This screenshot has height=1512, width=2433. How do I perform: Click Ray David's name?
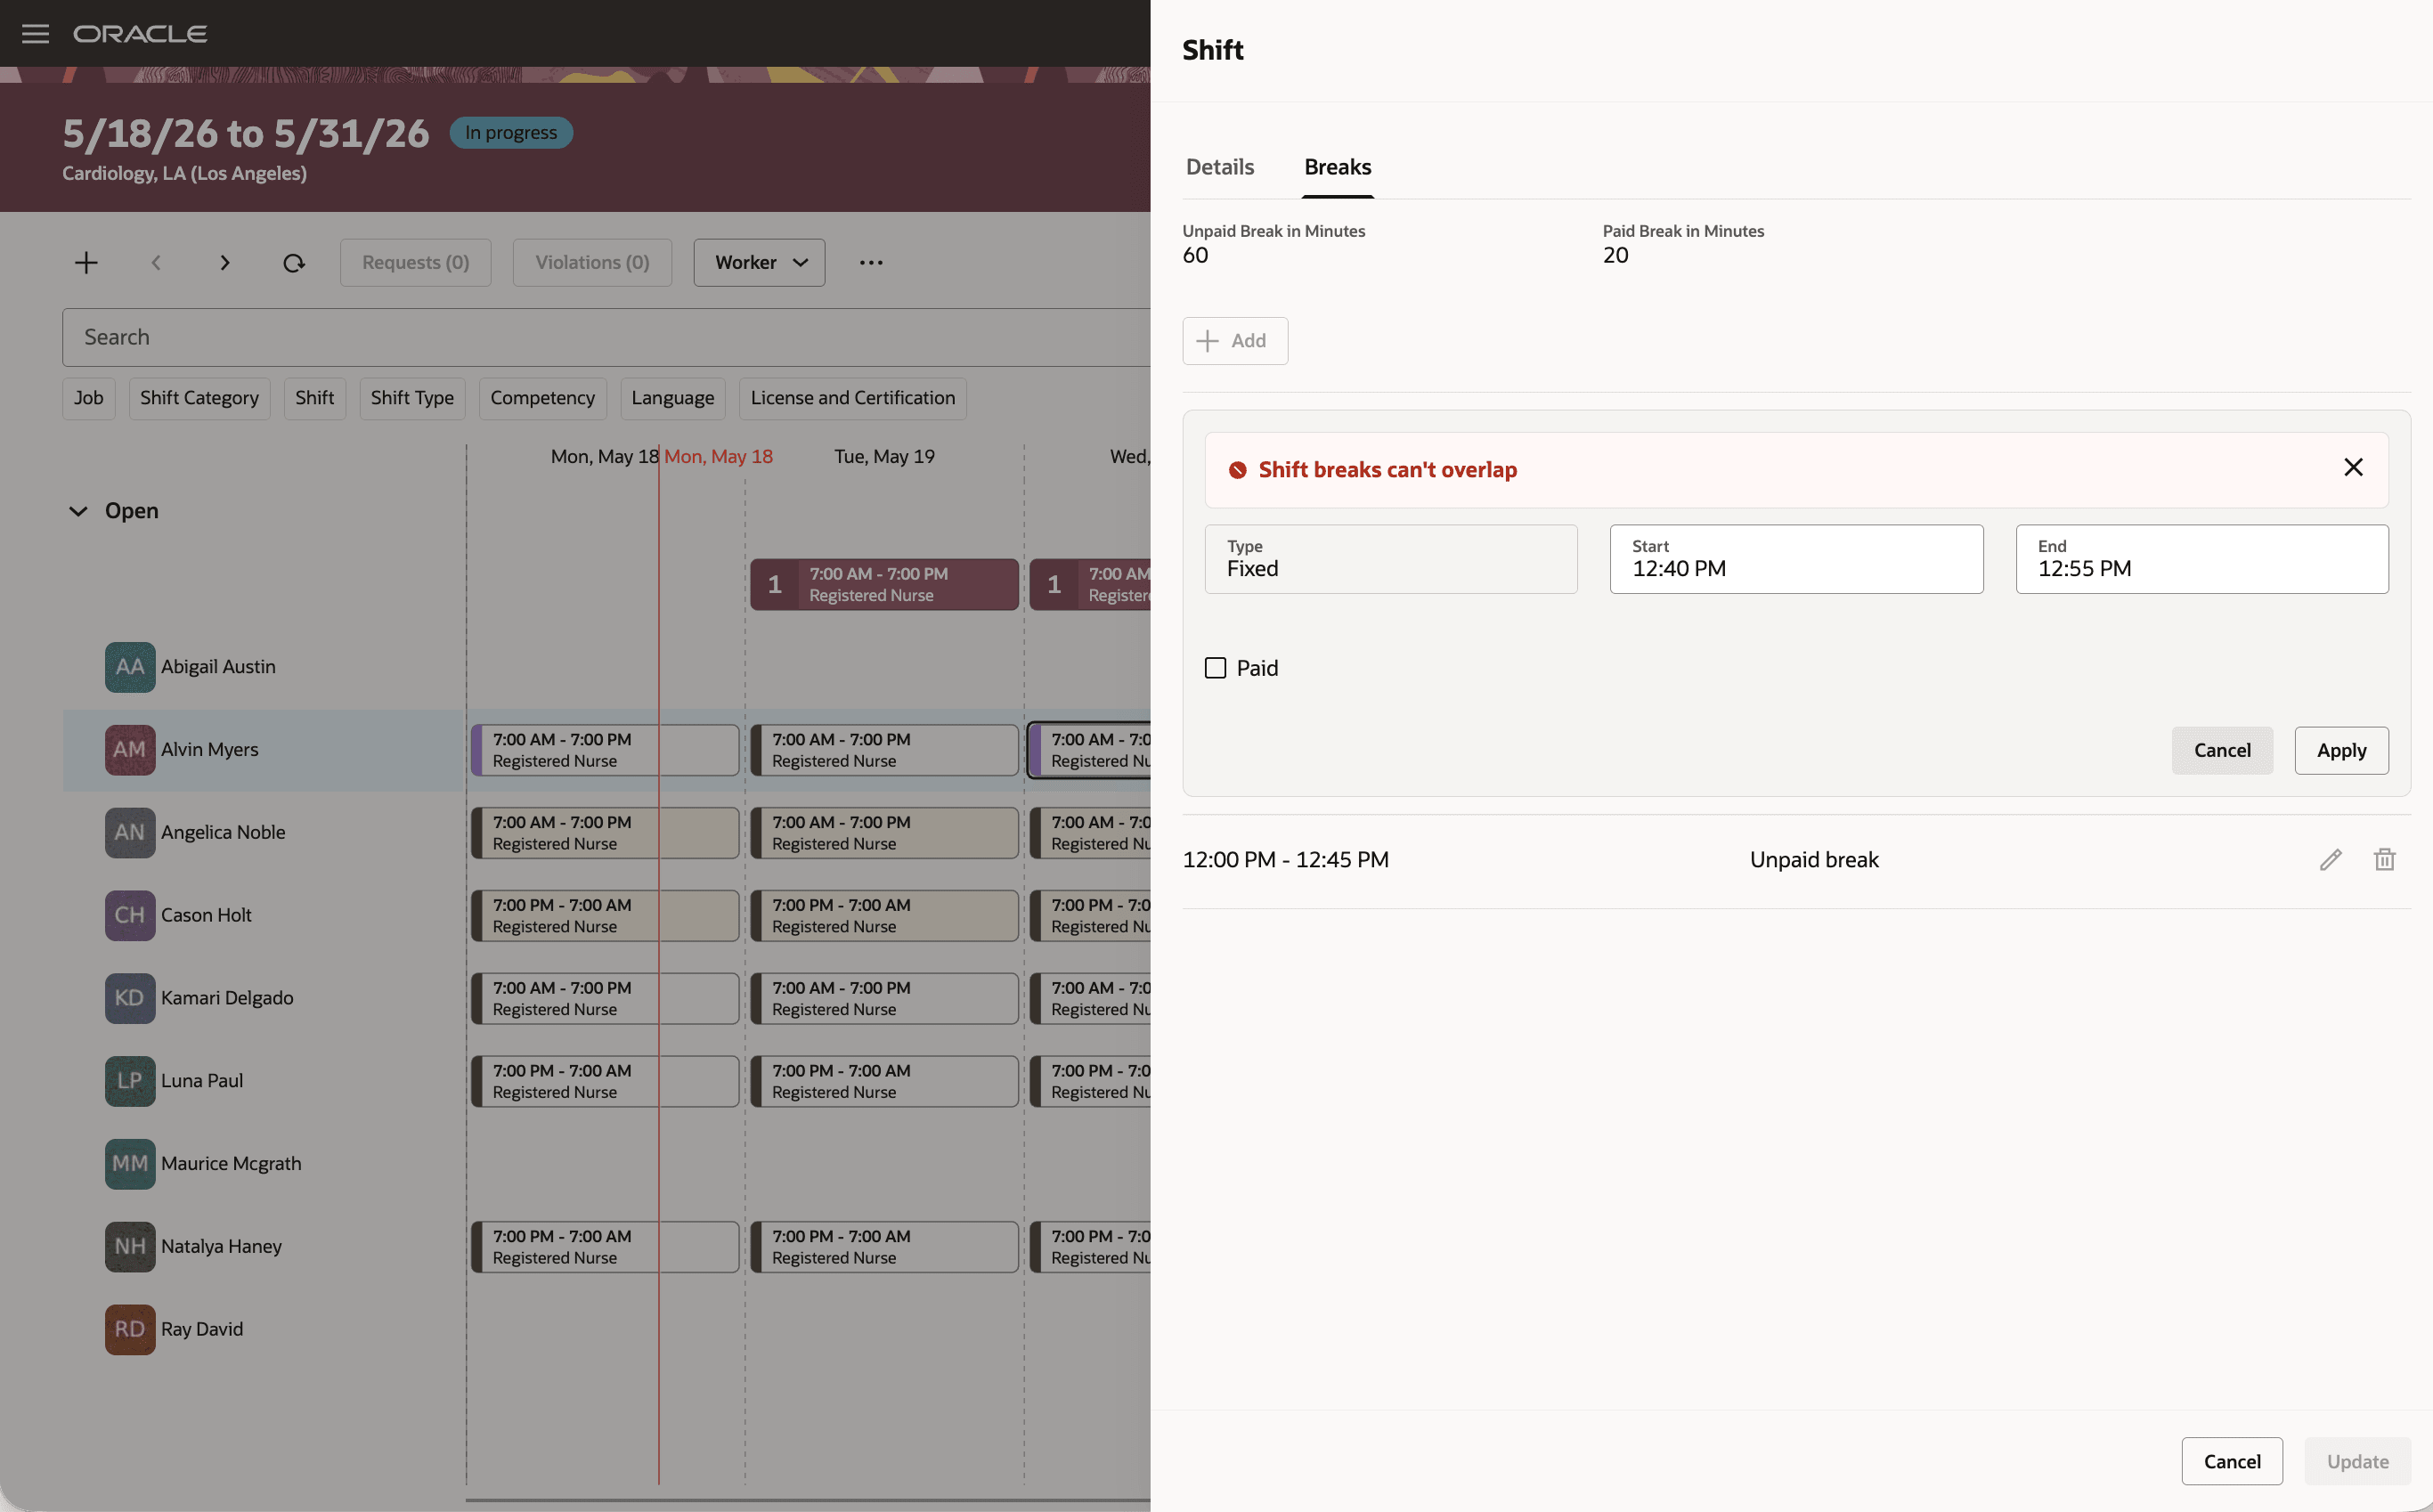pos(202,1329)
